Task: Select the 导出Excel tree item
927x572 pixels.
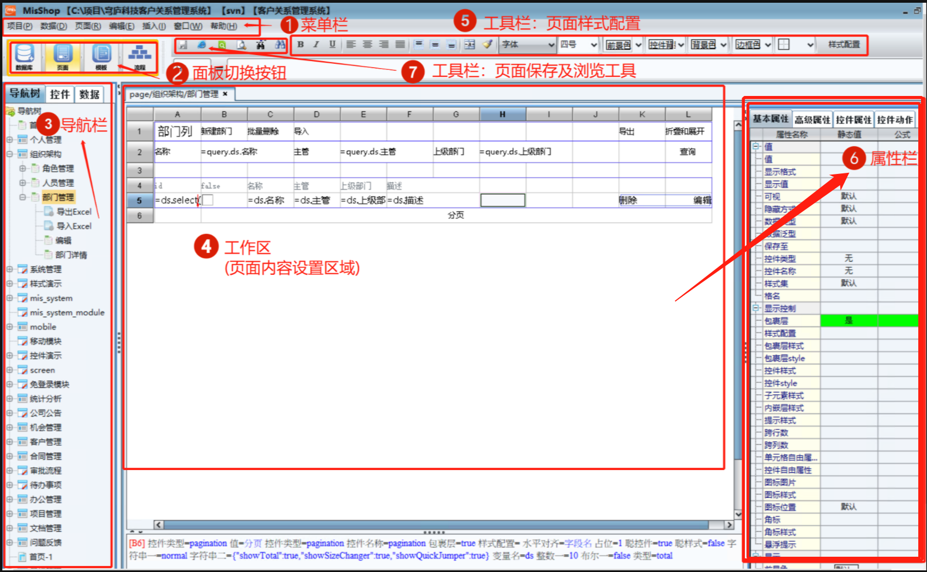Action: (74, 212)
